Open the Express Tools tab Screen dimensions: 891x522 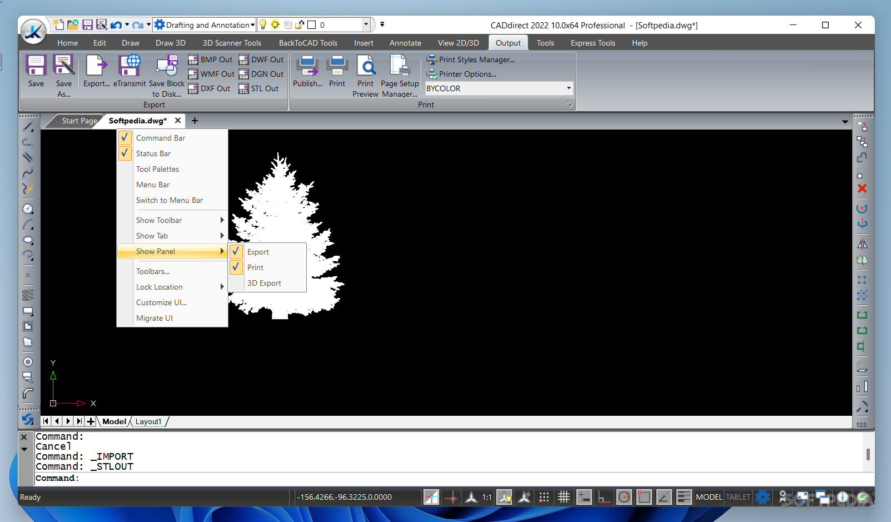tap(593, 43)
